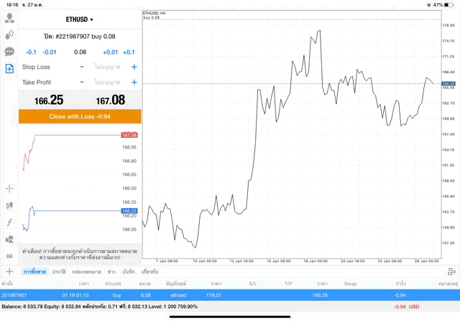Image resolution: width=460 pixels, height=321 pixels.
Task: Check the Wi-Fi icon in status bar
Action: click(x=429, y=5)
